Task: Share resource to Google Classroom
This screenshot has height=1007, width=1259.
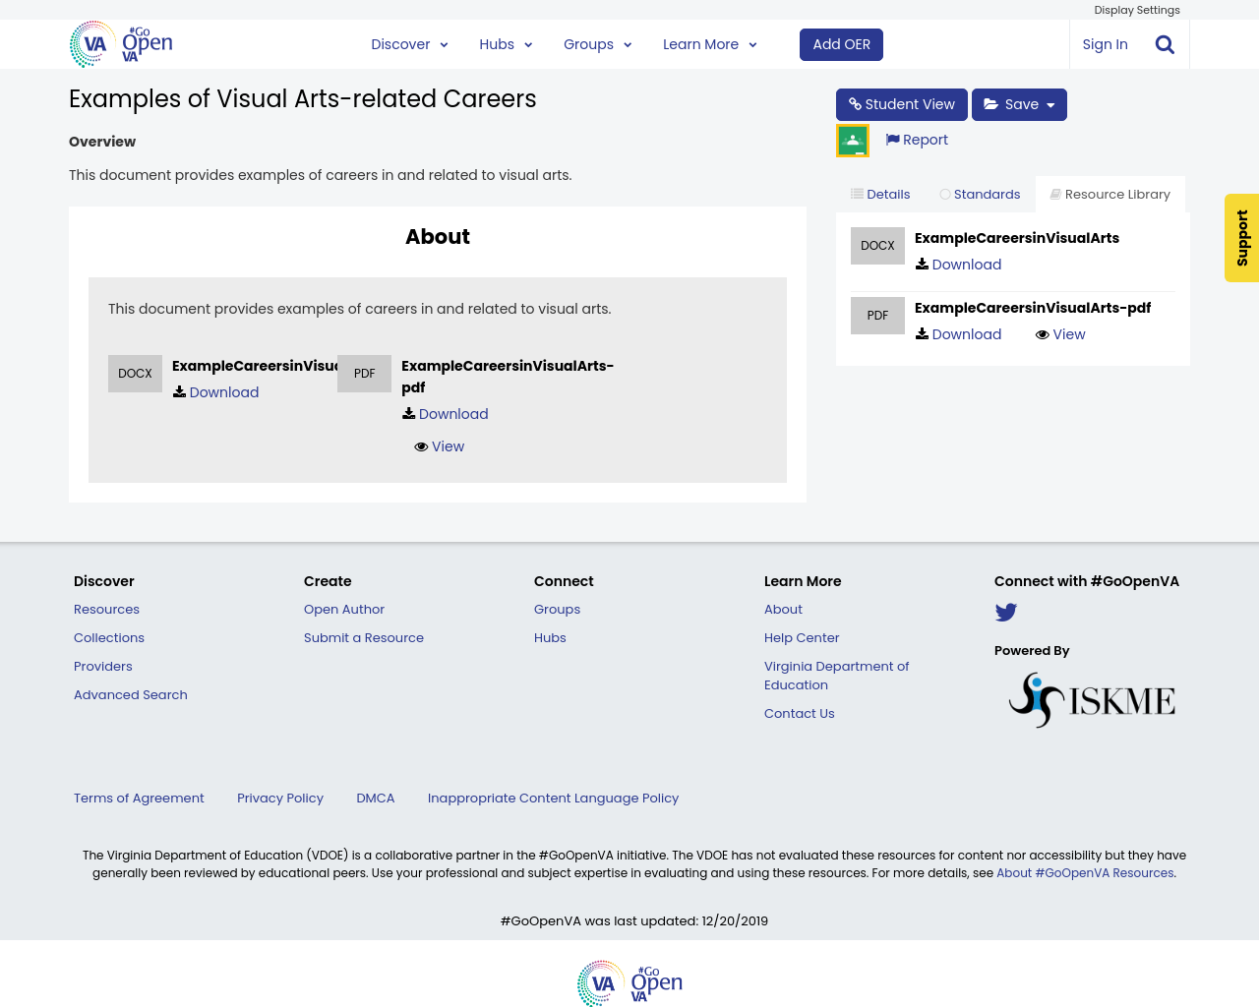Action: 852,139
